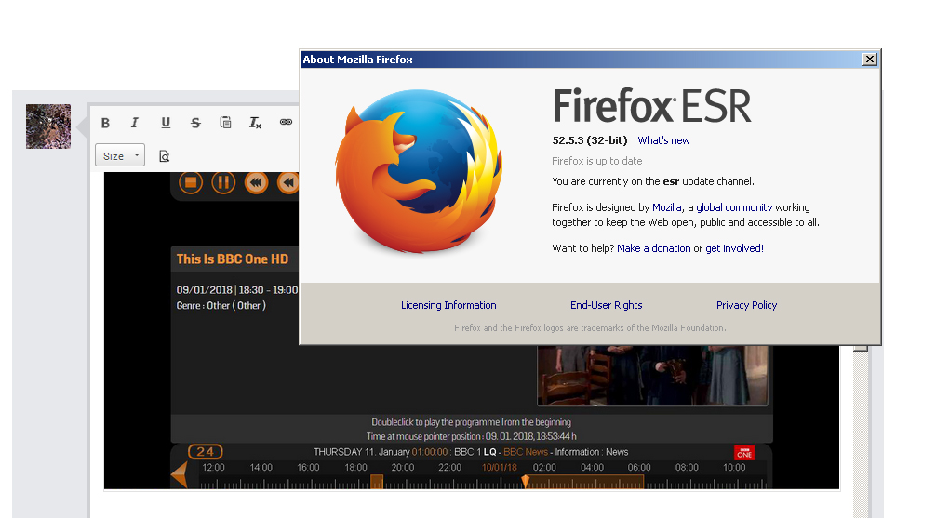Screen dimensions: 936x518
Task: Click the 08:00 mark on the timeline
Action: point(687,467)
